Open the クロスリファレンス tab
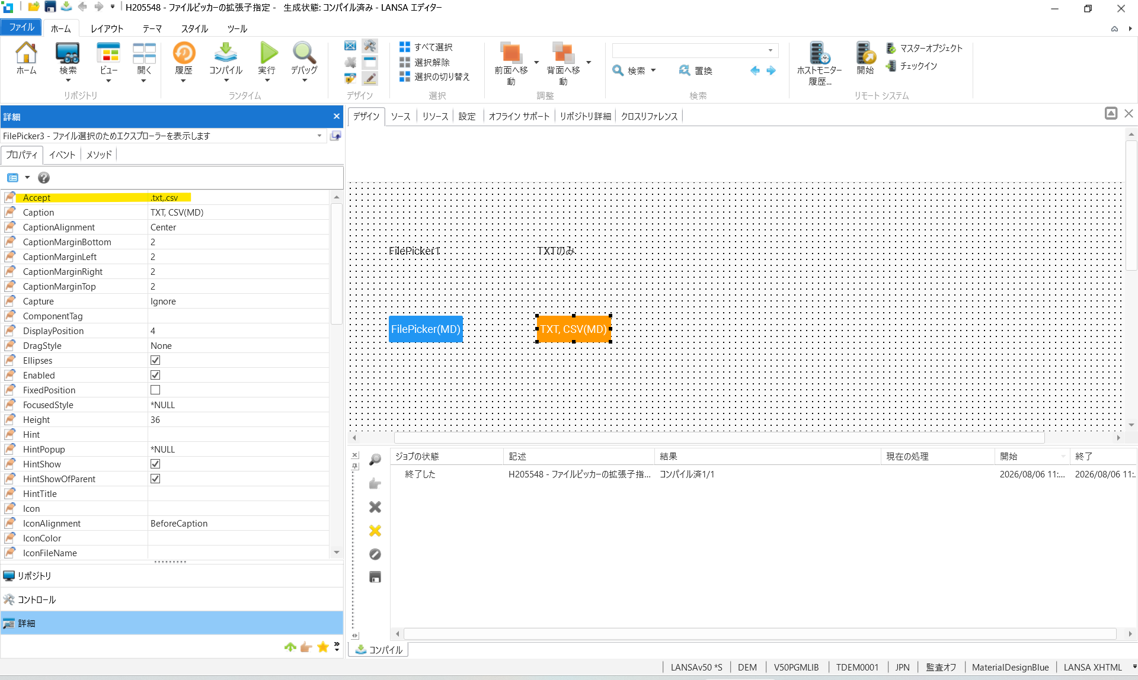The image size is (1138, 680). point(649,116)
